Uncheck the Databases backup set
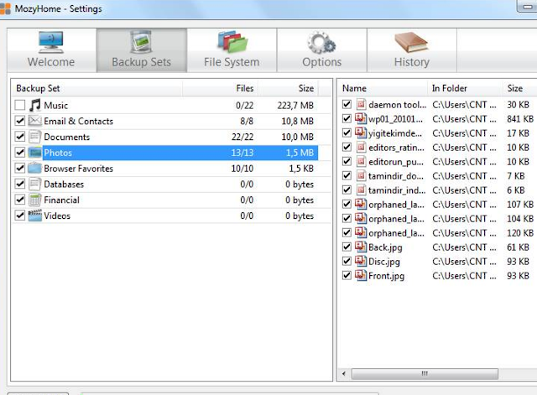This screenshot has width=537, height=395. click(x=20, y=184)
